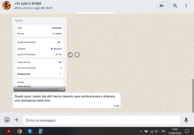Image resolution: width=194 pixels, height=135 pixels.
Task: Open Wi-Fi network tray icon
Action: tap(152, 131)
